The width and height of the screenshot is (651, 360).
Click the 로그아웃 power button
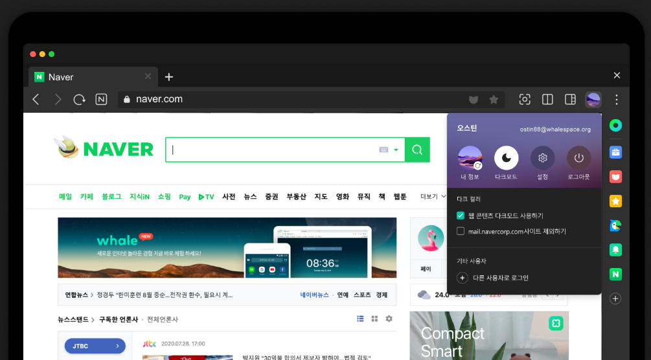click(x=578, y=158)
